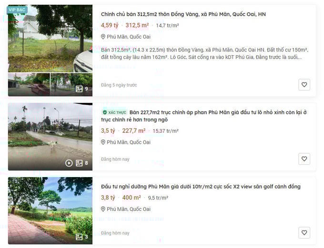Click the location pin on the first listing

click(103, 37)
